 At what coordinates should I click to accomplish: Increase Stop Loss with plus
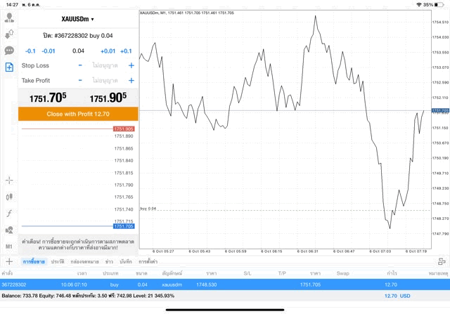pos(131,65)
